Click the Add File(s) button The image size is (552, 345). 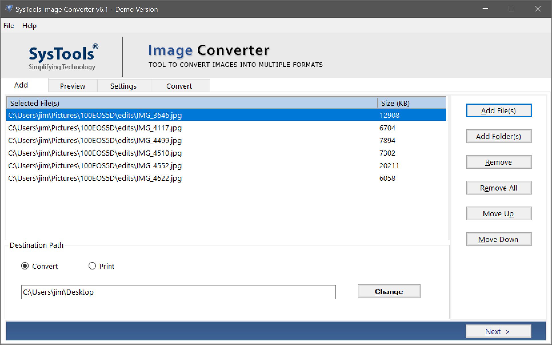[x=499, y=111]
